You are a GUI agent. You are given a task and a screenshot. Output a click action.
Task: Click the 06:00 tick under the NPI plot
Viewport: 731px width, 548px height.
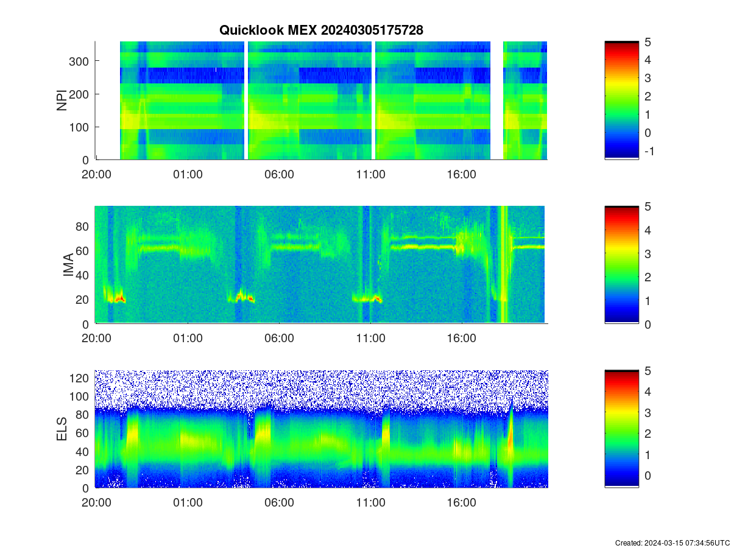(x=279, y=174)
